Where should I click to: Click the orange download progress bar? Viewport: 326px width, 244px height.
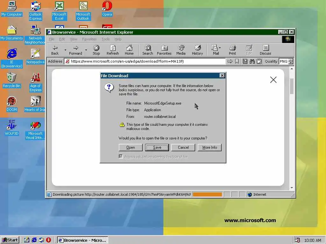pos(207,194)
